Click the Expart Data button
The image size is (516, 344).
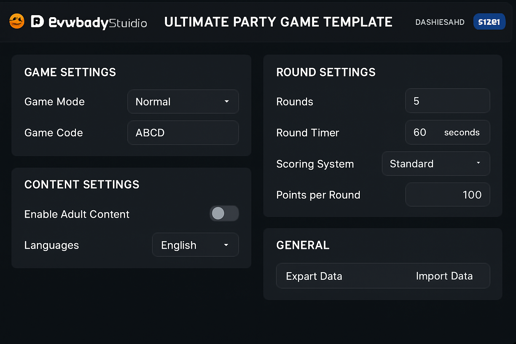point(314,276)
